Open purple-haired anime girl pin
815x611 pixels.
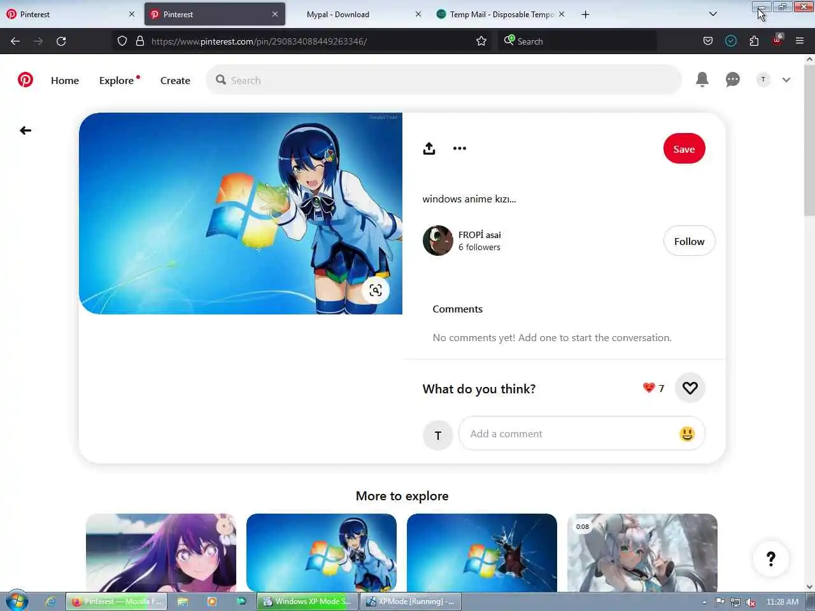coord(161,552)
